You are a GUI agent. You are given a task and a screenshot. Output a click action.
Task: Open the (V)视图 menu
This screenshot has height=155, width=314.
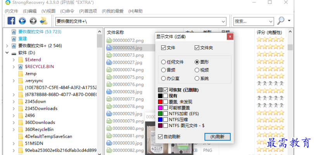click(x=48, y=11)
